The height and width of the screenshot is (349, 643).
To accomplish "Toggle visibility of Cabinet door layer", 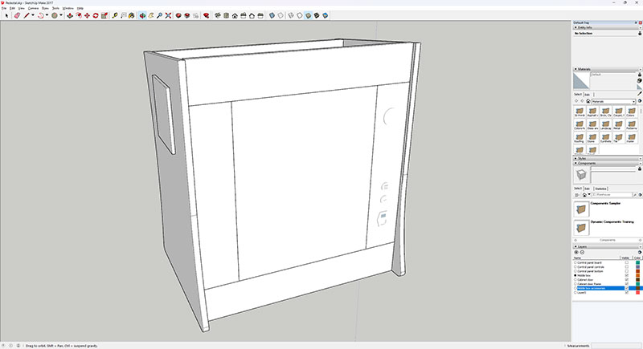I will click(x=627, y=280).
